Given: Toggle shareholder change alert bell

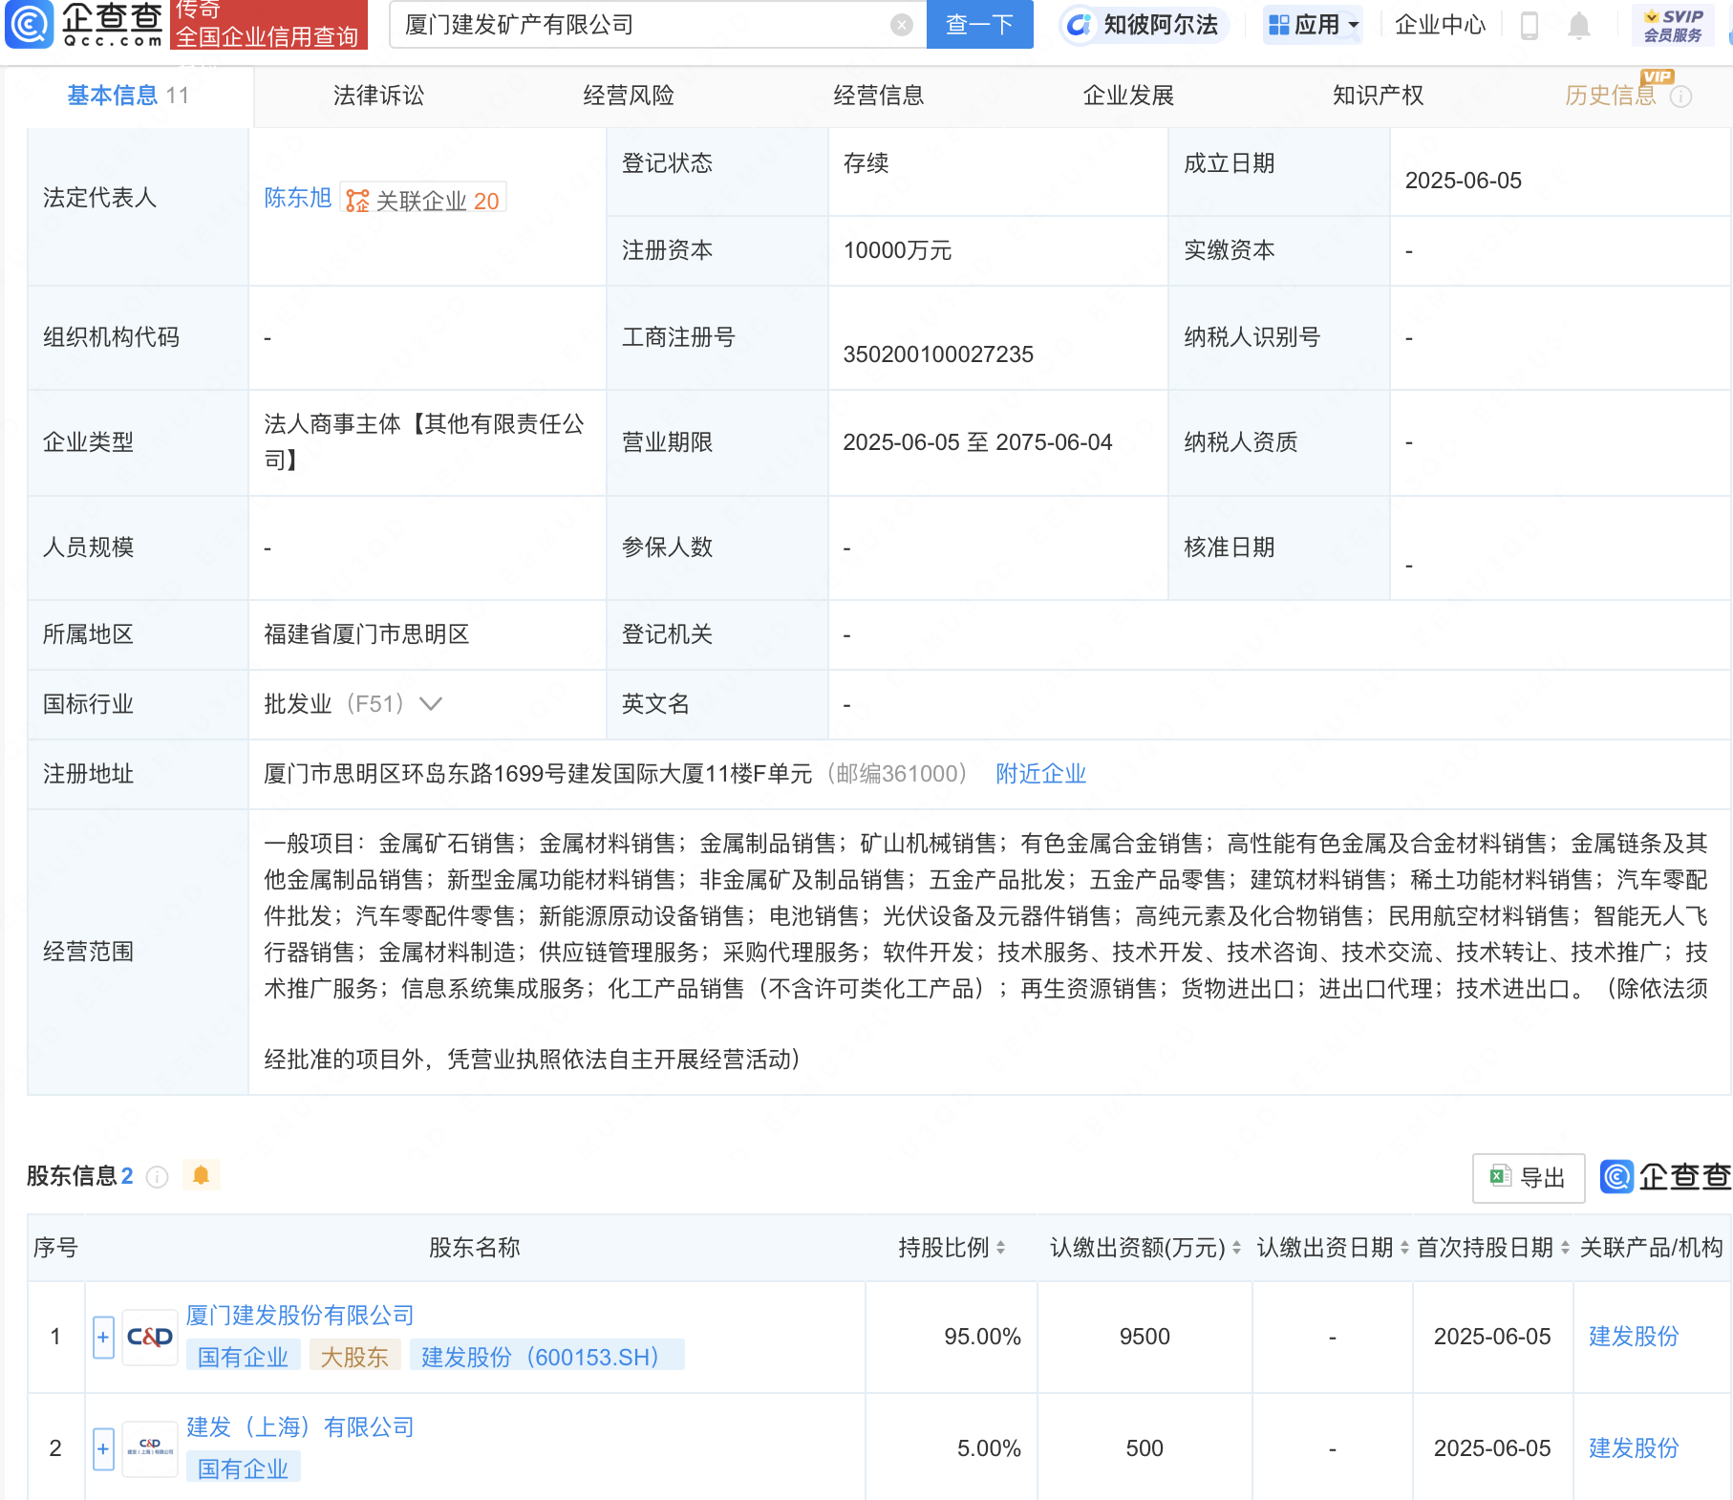Looking at the screenshot, I should [201, 1175].
